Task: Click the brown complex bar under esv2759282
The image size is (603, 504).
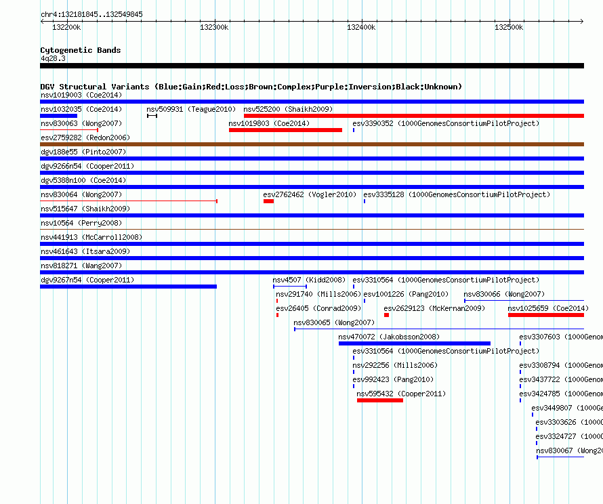Action: (x=312, y=144)
